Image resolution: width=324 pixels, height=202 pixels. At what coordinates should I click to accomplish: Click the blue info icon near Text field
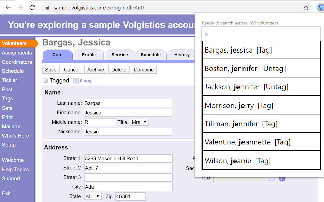[282, 178]
